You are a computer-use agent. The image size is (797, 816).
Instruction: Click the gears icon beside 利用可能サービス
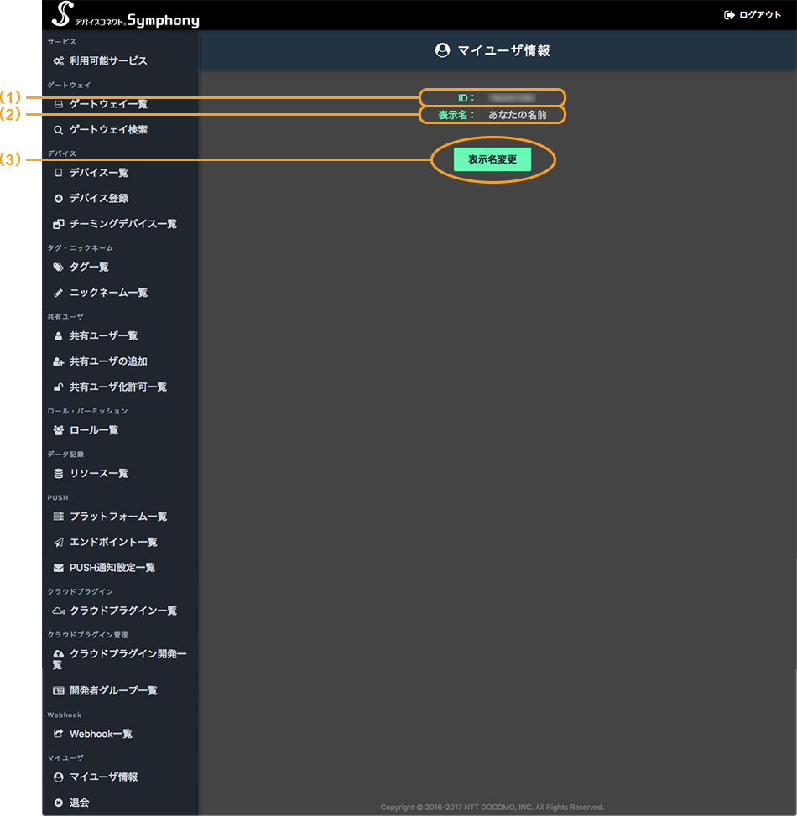58,61
